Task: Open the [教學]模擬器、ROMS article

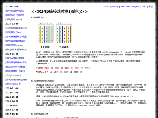Action: tap(15, 71)
